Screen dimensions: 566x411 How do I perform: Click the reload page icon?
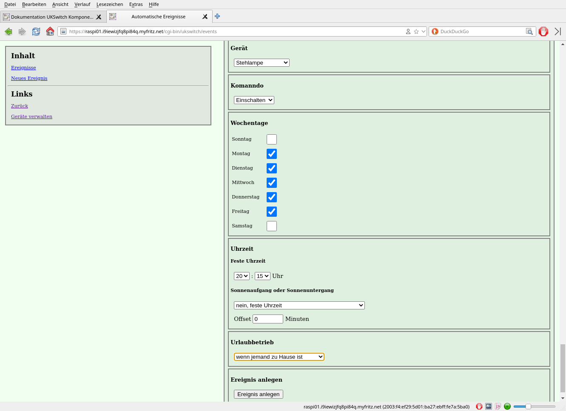click(36, 31)
